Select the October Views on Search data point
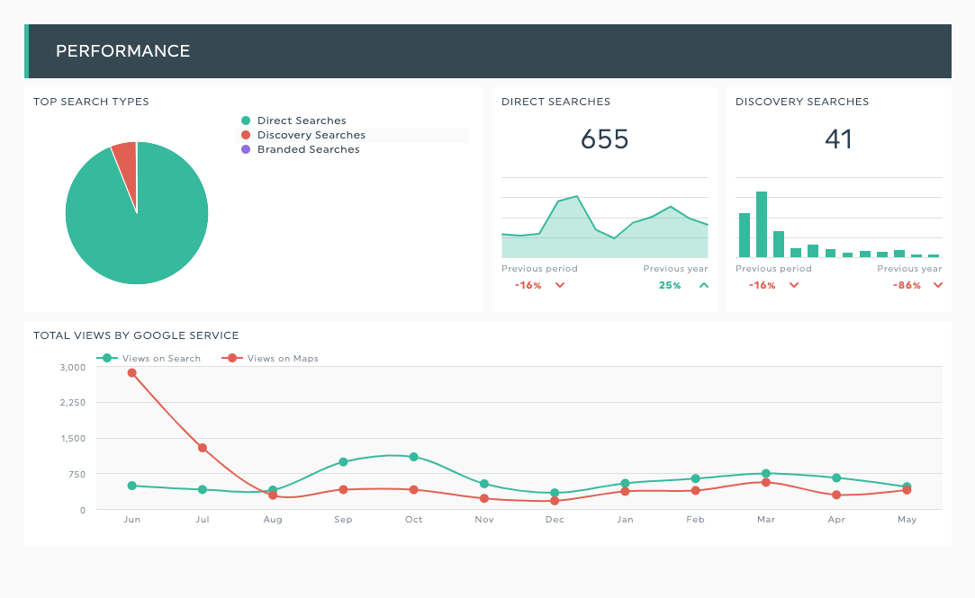Screen dimensions: 975x598 click(x=413, y=457)
